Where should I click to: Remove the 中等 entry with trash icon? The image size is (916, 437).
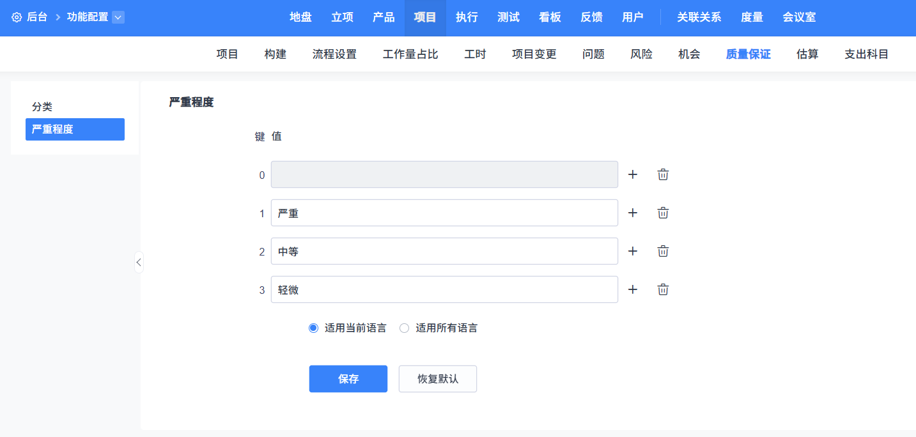pos(663,251)
